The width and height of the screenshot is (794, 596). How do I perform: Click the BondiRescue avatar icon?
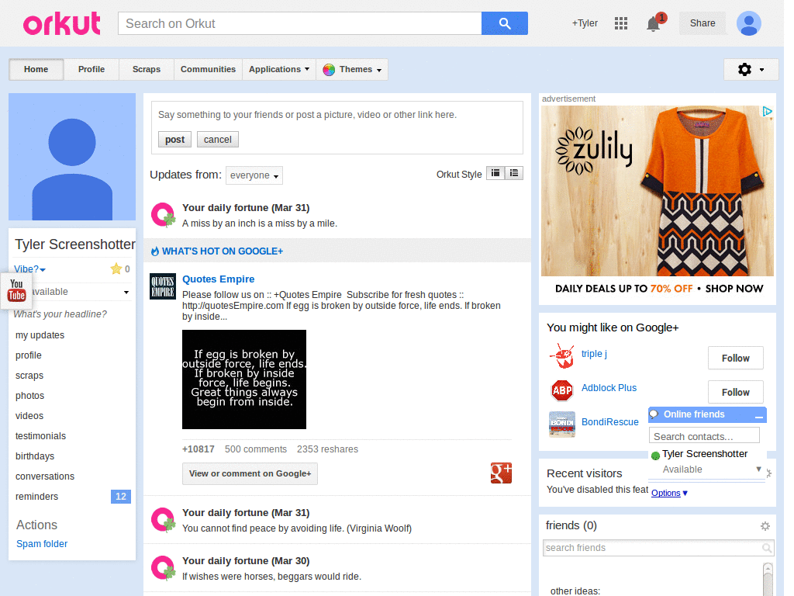coord(562,424)
